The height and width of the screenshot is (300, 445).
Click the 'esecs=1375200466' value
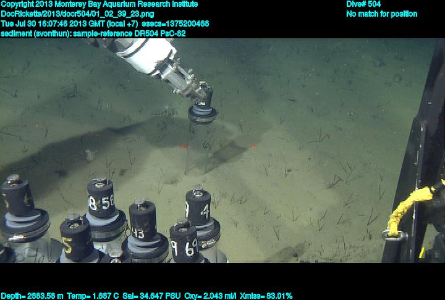(x=175, y=23)
